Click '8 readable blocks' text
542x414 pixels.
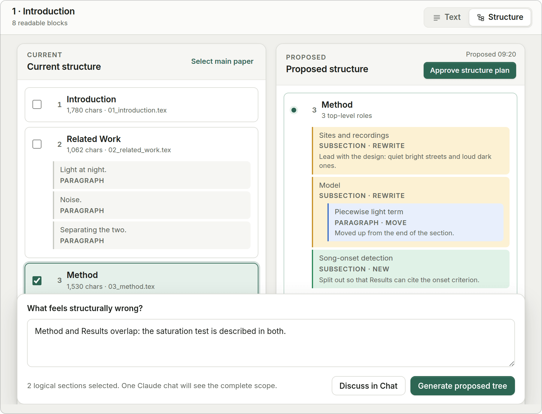[x=40, y=23]
